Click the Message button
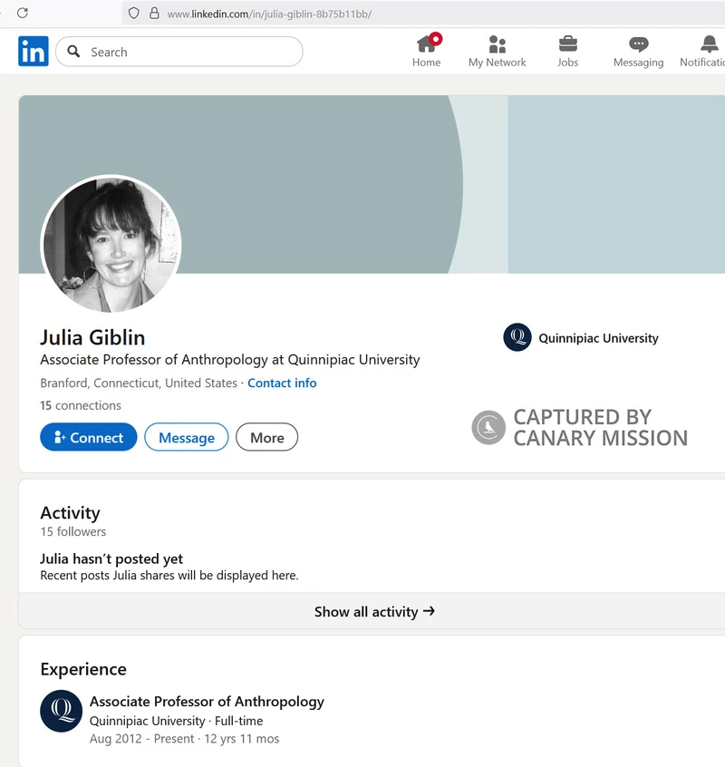Screen dimensions: 725x767 tap(187, 437)
